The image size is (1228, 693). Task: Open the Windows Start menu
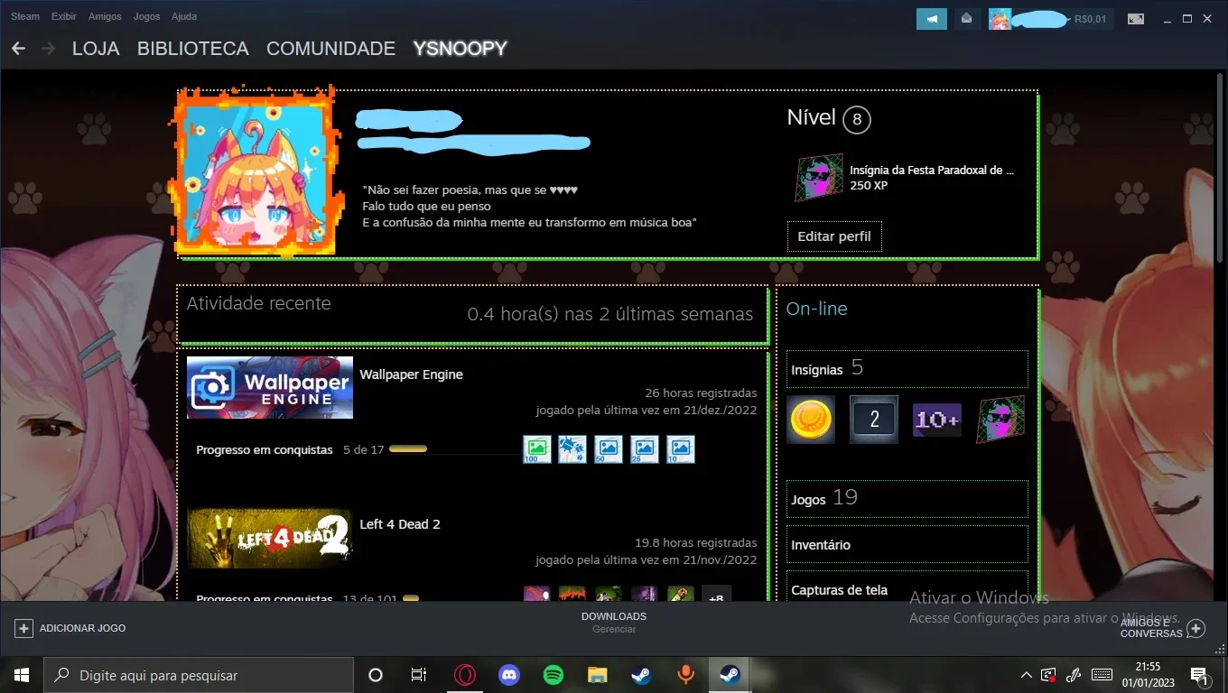click(21, 675)
